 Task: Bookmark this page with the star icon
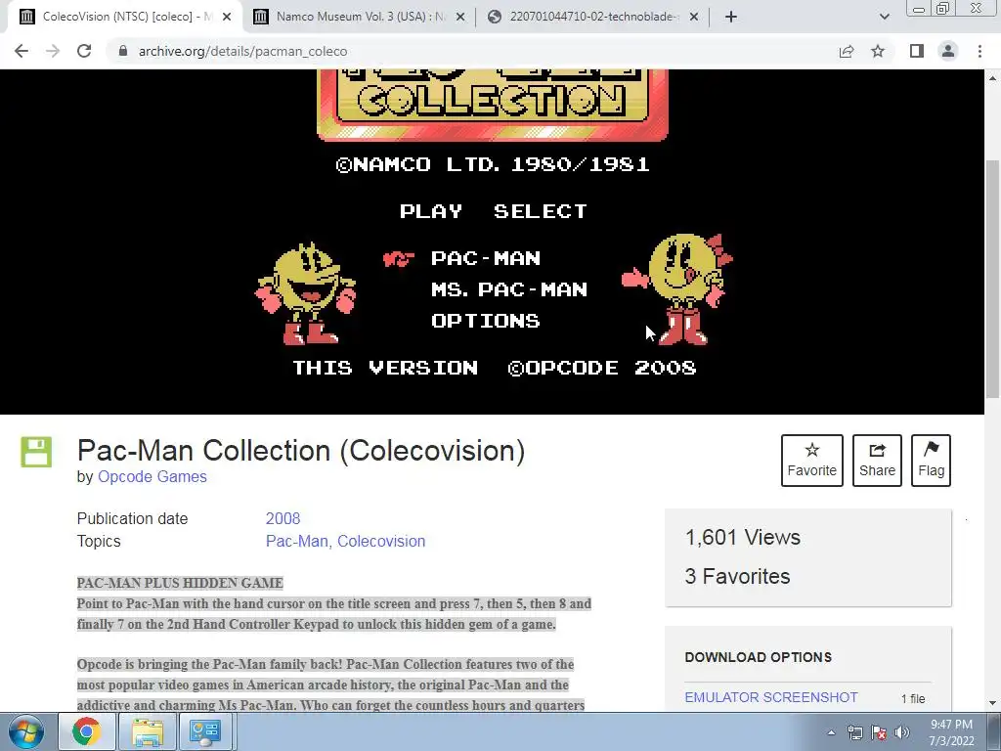[879, 51]
